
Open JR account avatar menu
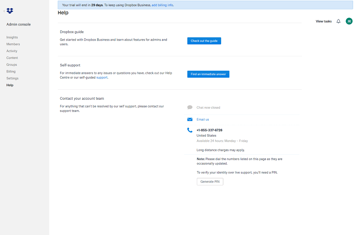point(349,21)
